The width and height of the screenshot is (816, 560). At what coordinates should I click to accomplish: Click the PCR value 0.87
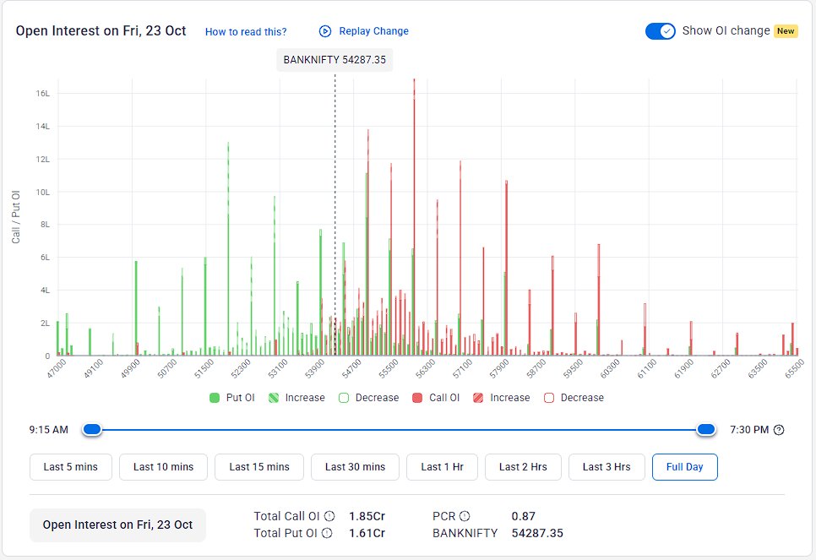[x=523, y=516]
